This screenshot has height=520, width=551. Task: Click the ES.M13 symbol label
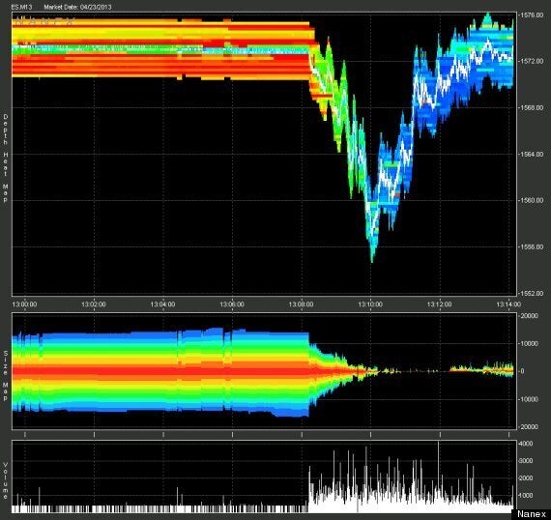click(21, 7)
